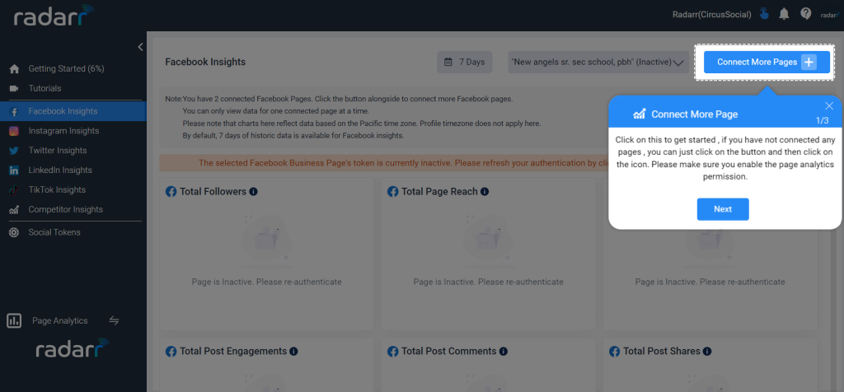Open the radarr profile avatar menu
The height and width of the screenshot is (392, 844).
tap(830, 15)
